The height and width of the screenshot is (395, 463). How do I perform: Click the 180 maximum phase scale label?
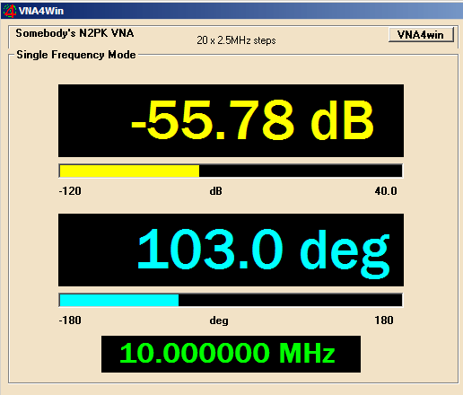click(x=384, y=320)
